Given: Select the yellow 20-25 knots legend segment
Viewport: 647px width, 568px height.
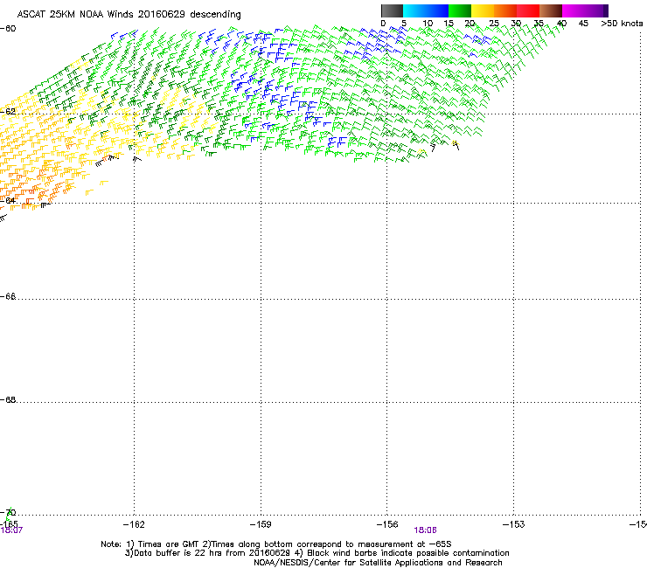Looking at the screenshot, I should (x=483, y=10).
